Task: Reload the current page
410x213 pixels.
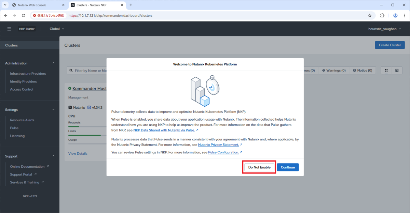Action: pos(23,16)
